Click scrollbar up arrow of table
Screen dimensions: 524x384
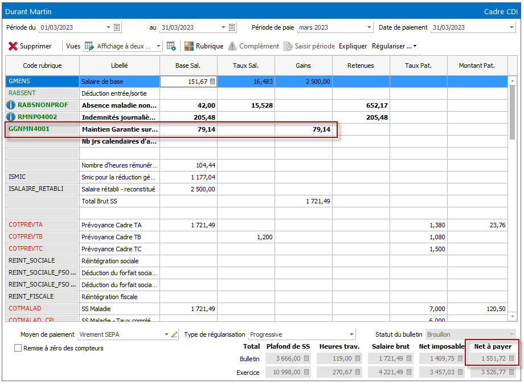click(x=512, y=80)
